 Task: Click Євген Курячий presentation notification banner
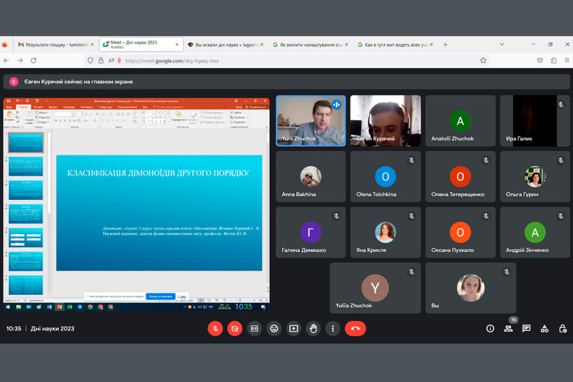pyautogui.click(x=286, y=81)
